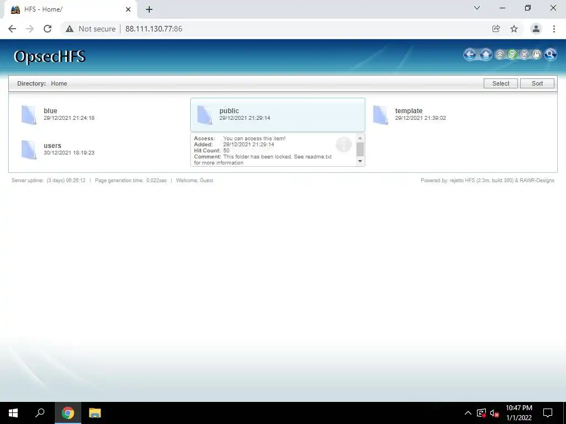This screenshot has height=424, width=566.
Task: Click the rejetto HFS powered-by text
Action: click(x=488, y=181)
